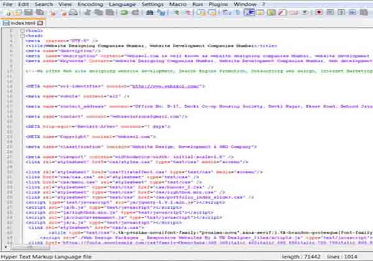Screen dimensions: 373x261
Task: Open the Settings menu
Action: (152, 4)
